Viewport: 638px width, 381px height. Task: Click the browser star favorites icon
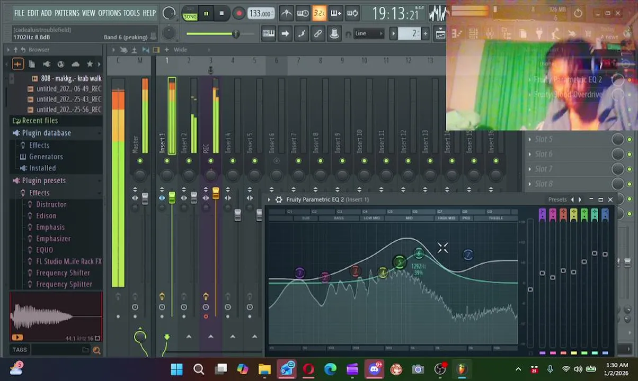point(90,64)
